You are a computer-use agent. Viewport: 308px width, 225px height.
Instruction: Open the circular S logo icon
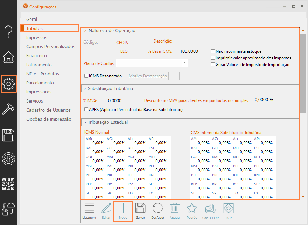click(x=8, y=159)
